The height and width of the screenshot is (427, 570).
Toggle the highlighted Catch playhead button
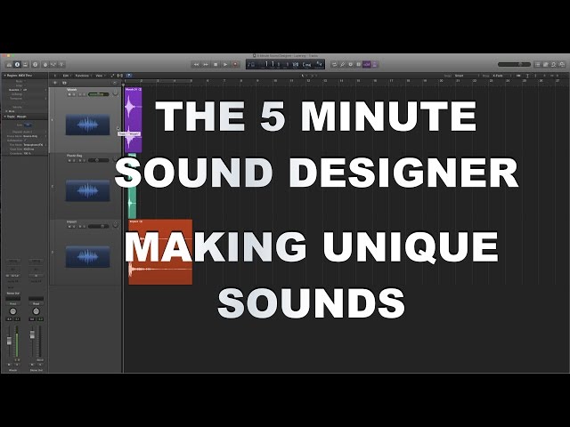click(x=128, y=76)
